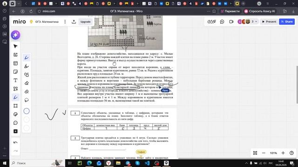Open shapes and lines tool
Screen dimensions: 298x167
point(15,89)
